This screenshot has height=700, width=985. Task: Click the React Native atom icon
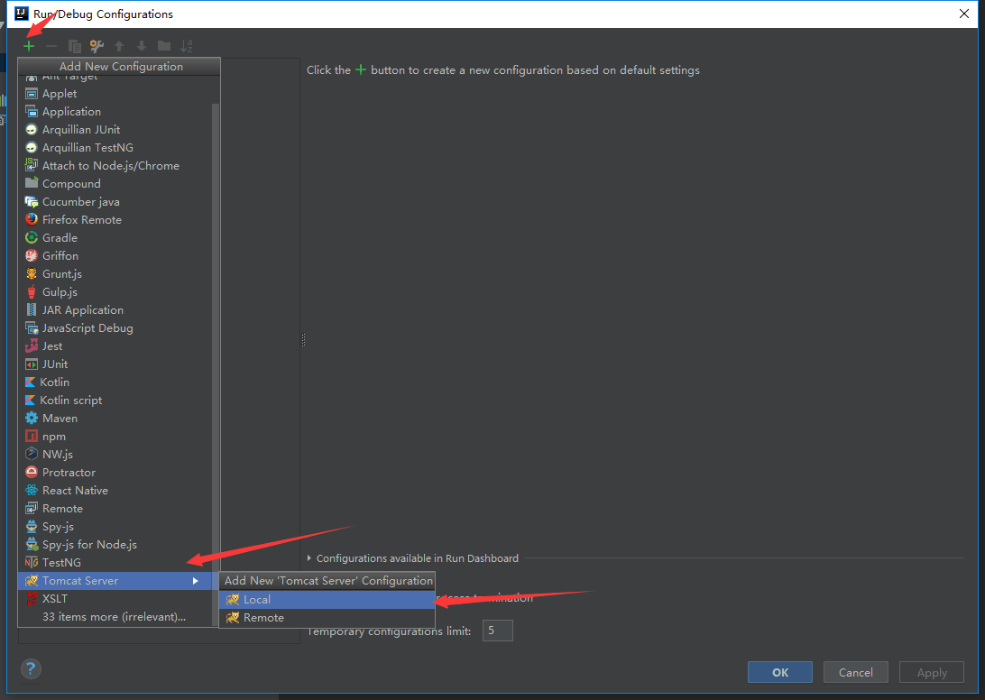point(32,490)
